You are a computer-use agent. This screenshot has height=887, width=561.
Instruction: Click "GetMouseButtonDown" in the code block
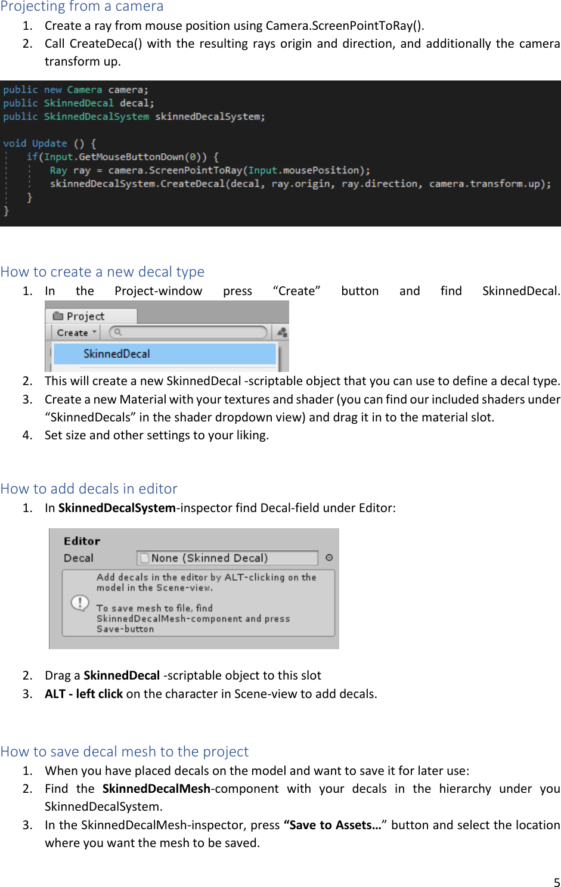pyautogui.click(x=131, y=157)
